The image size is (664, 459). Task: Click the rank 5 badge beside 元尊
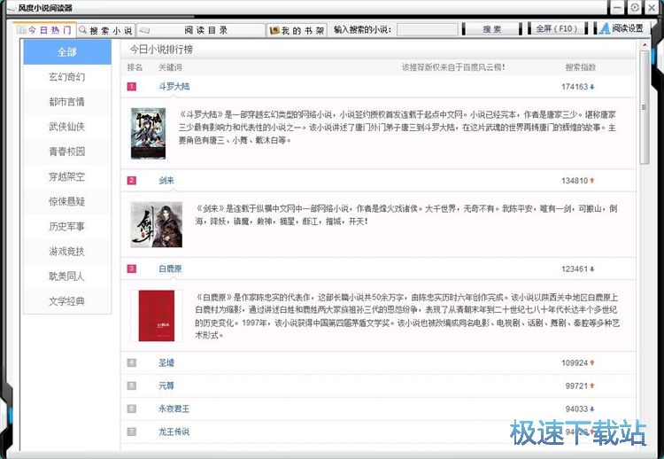[x=132, y=385]
